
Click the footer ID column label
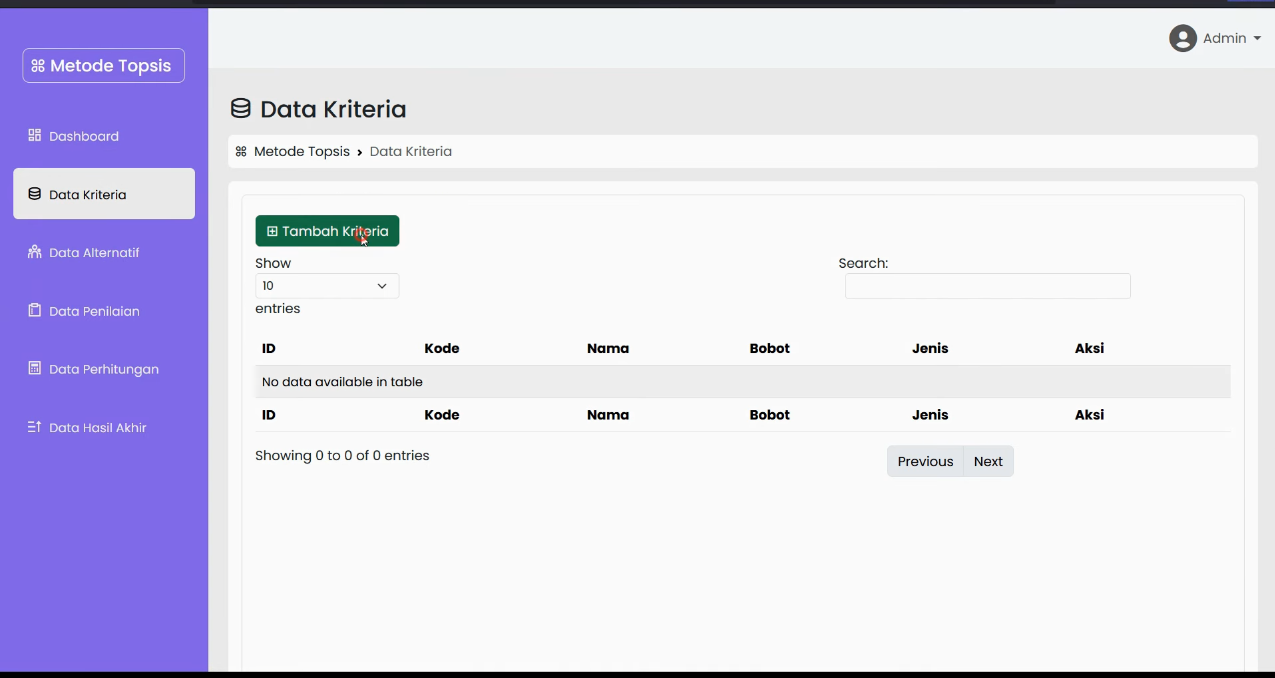269,415
